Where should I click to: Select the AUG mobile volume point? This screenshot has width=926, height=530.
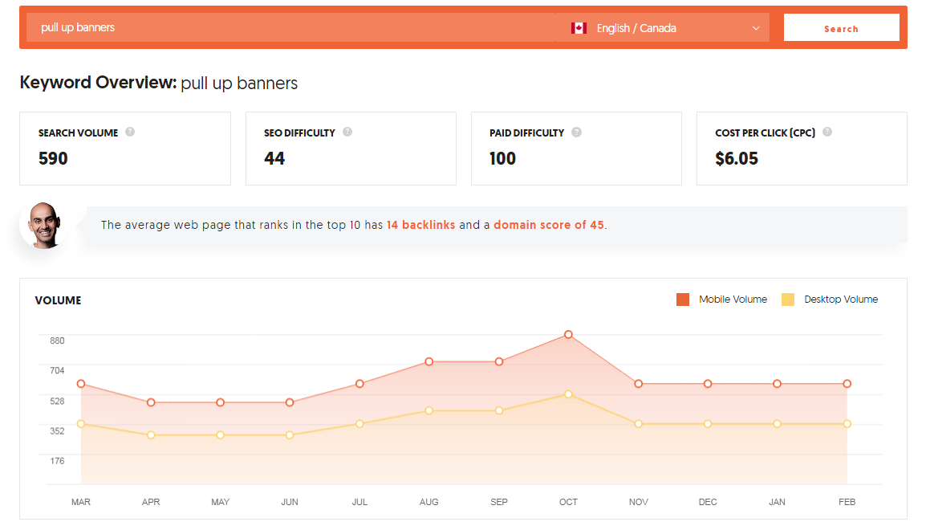[x=428, y=361]
